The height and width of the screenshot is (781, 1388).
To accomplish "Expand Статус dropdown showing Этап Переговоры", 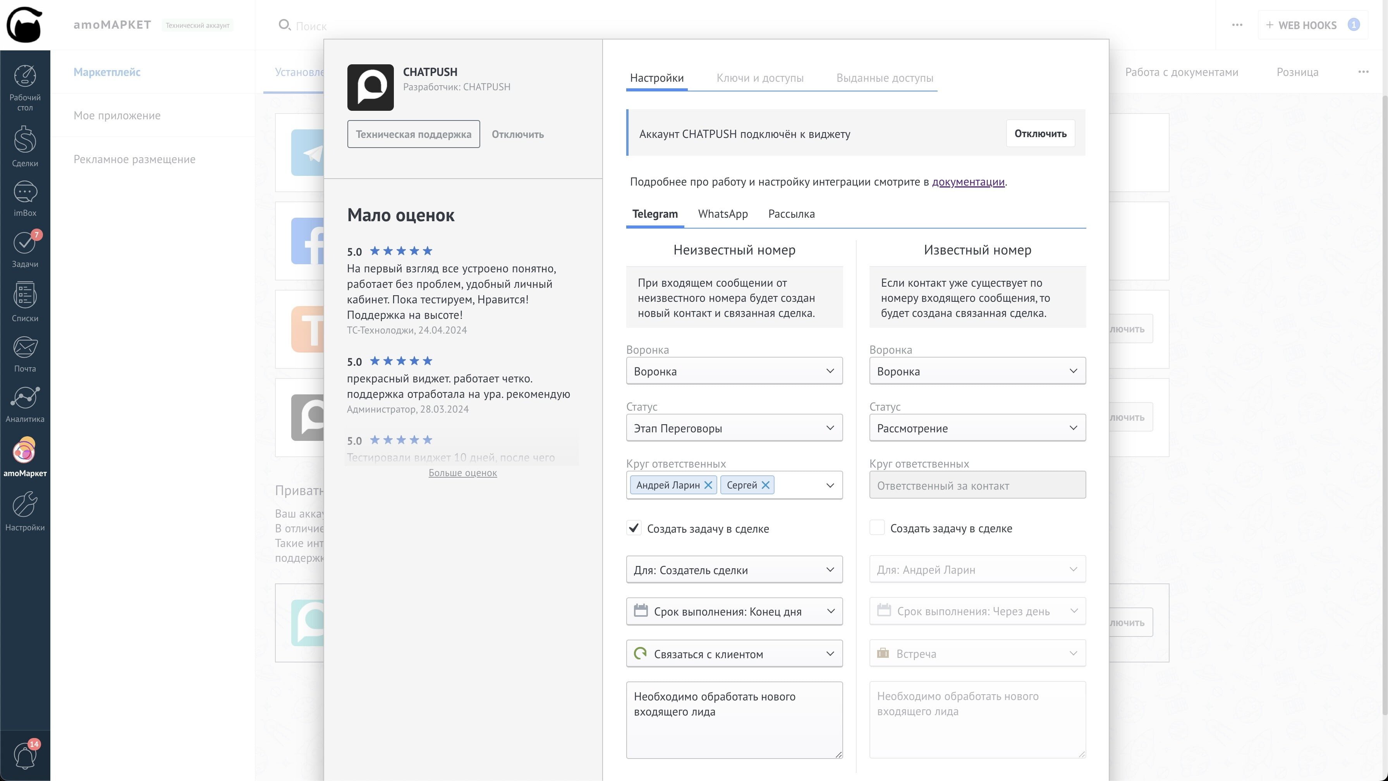I will 734,428.
